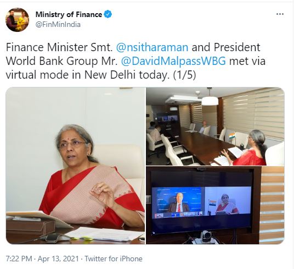Click the Indian flag in conference room photo
This screenshot has height=269, width=294.
tap(232, 136)
